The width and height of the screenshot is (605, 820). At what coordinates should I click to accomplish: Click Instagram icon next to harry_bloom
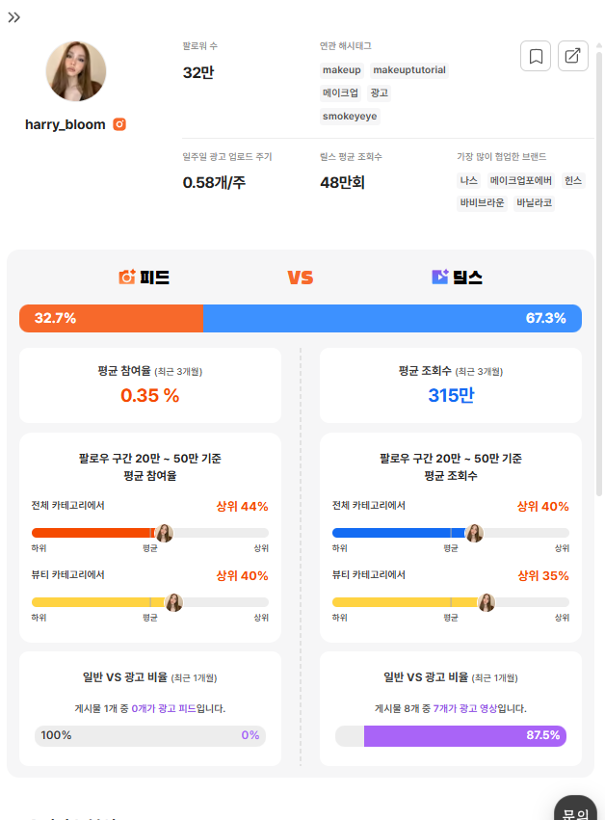tap(119, 124)
